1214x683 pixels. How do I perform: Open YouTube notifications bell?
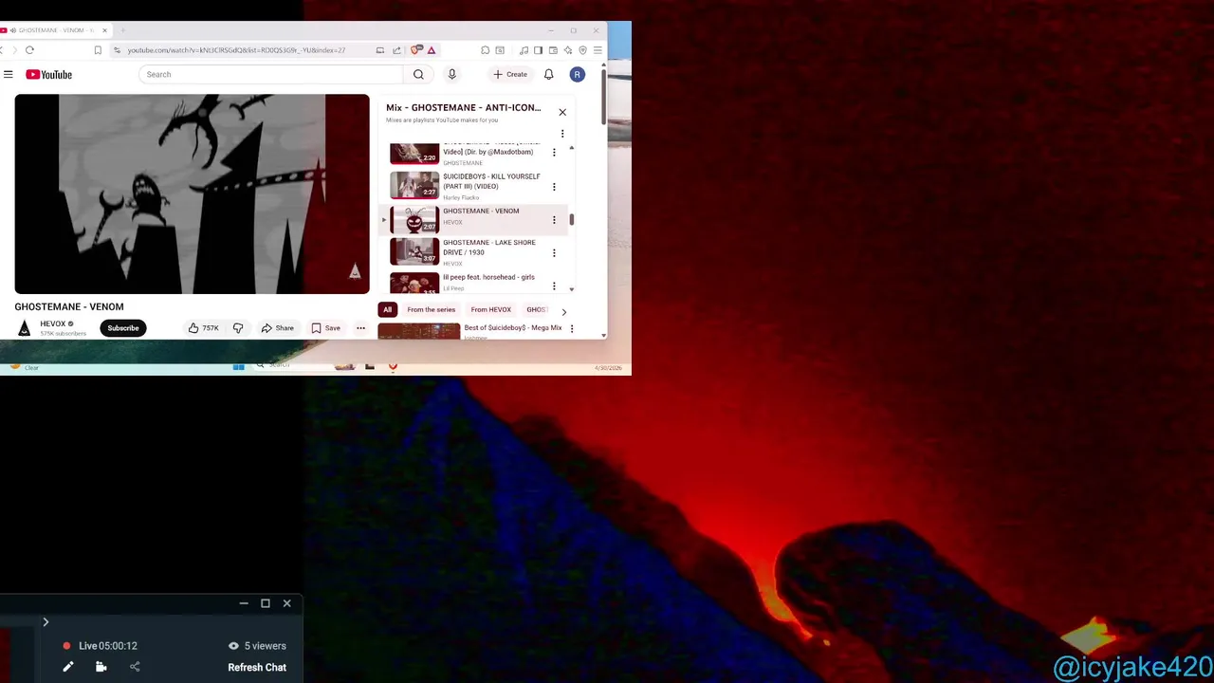pyautogui.click(x=548, y=74)
